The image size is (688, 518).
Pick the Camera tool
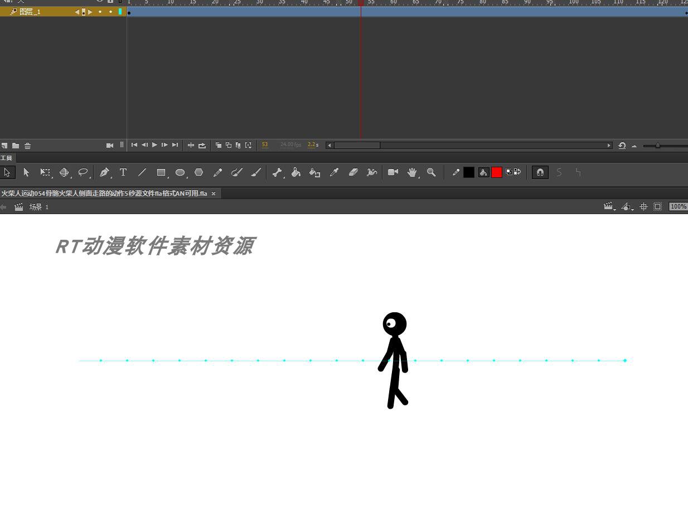click(393, 172)
